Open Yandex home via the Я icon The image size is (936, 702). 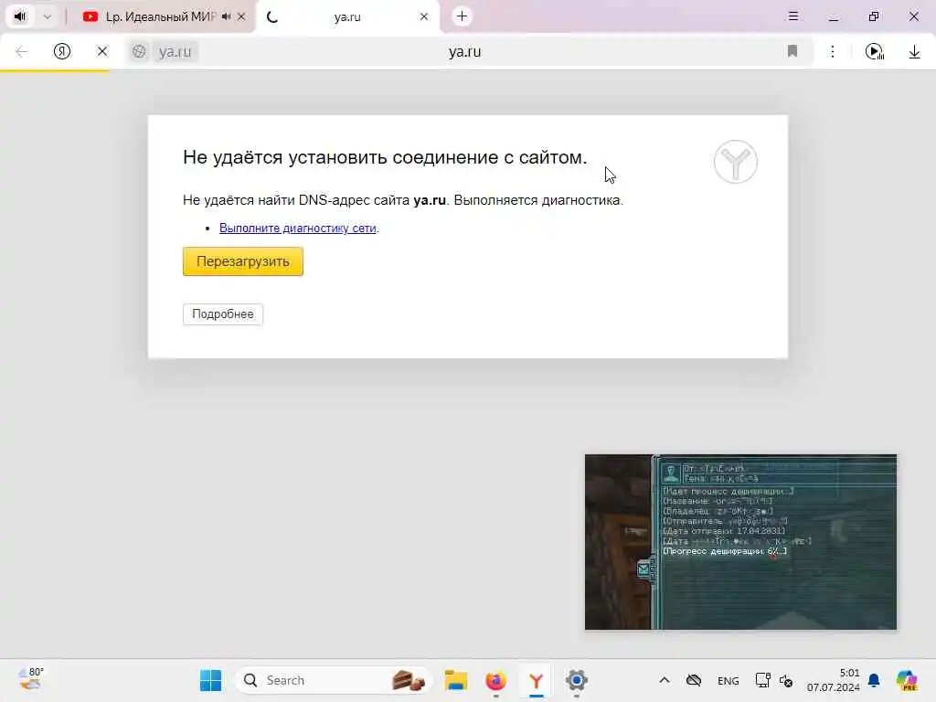click(62, 51)
